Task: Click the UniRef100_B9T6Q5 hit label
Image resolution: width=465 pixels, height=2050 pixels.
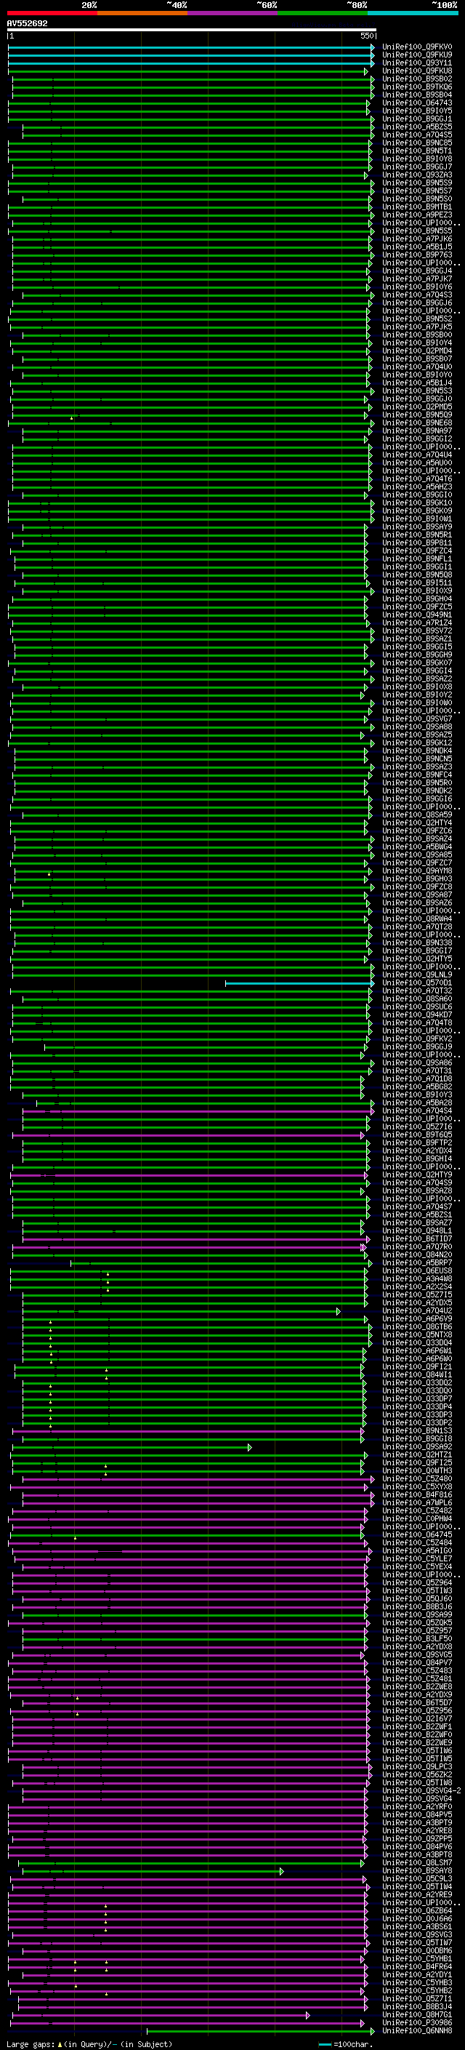Action: point(417,1135)
